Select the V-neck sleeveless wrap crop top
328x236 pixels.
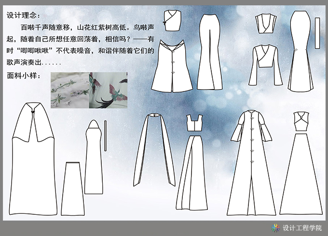coord(266,24)
